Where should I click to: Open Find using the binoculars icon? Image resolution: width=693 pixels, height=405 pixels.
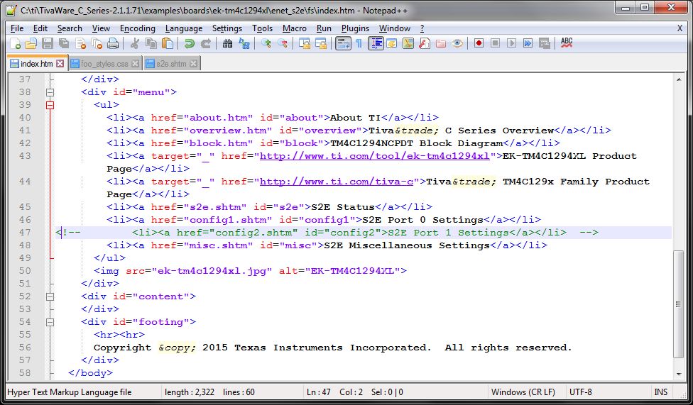pyautogui.click(x=228, y=43)
